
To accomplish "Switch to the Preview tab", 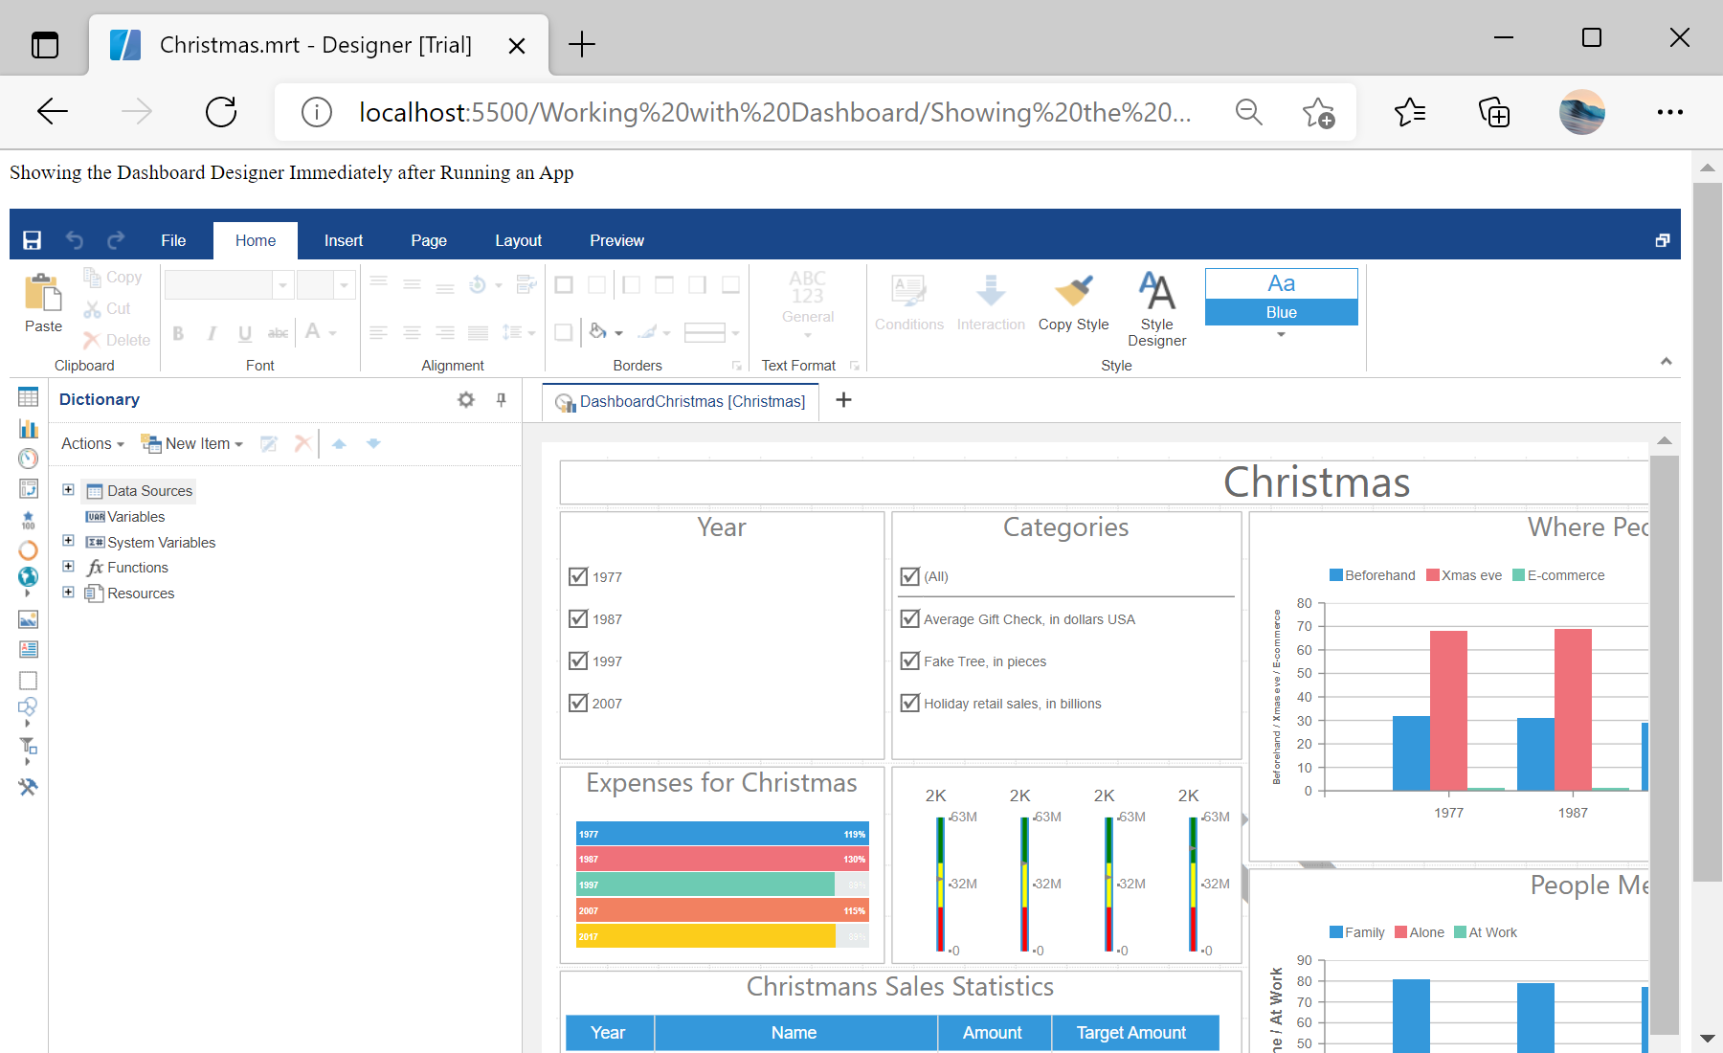I will click(616, 240).
